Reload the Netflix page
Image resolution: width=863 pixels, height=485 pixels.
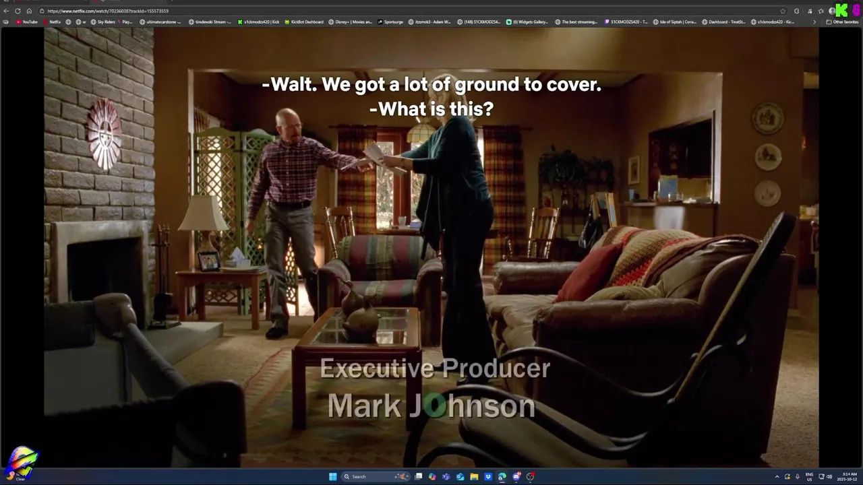pyautogui.click(x=18, y=11)
